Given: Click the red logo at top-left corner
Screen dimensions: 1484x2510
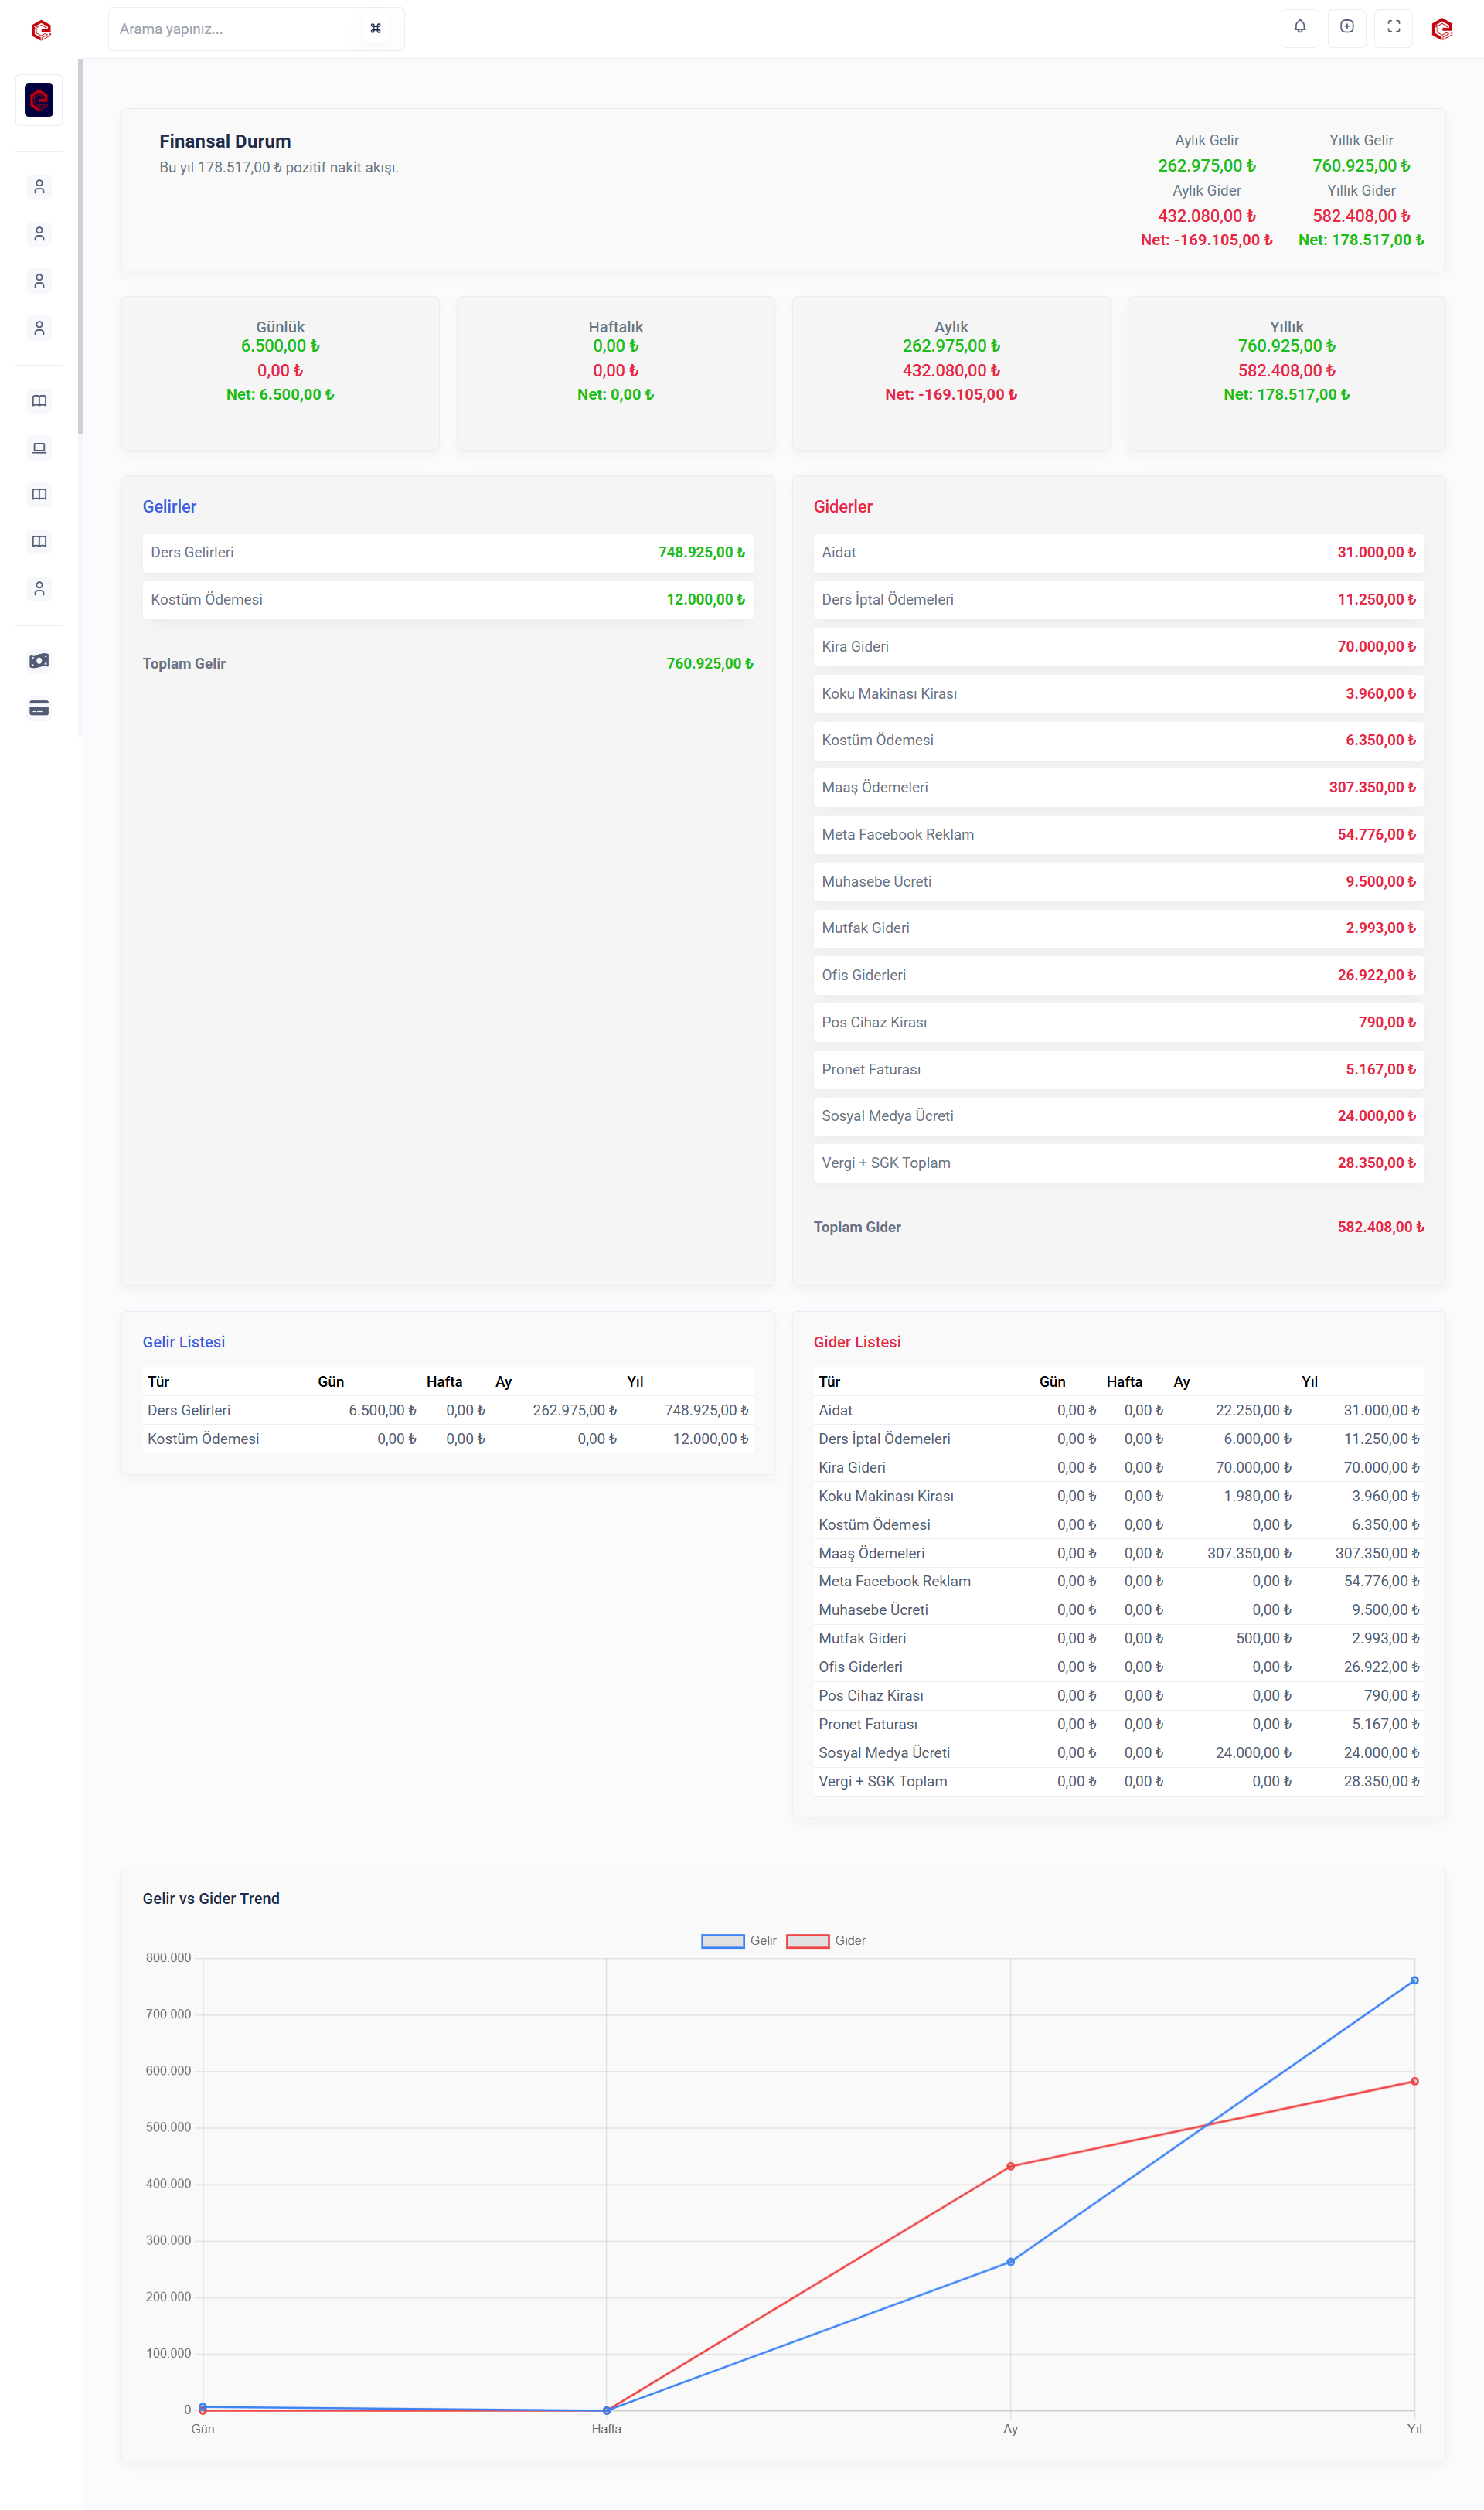Looking at the screenshot, I should [x=41, y=30].
